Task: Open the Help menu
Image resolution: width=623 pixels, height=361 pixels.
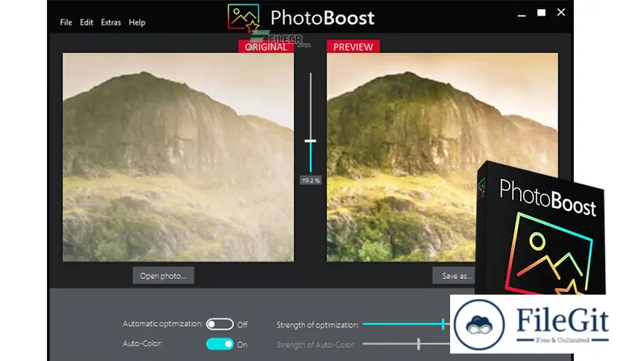Action: [x=137, y=22]
